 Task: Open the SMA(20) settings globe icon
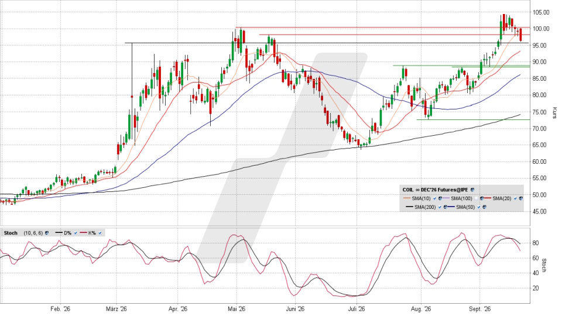521,198
